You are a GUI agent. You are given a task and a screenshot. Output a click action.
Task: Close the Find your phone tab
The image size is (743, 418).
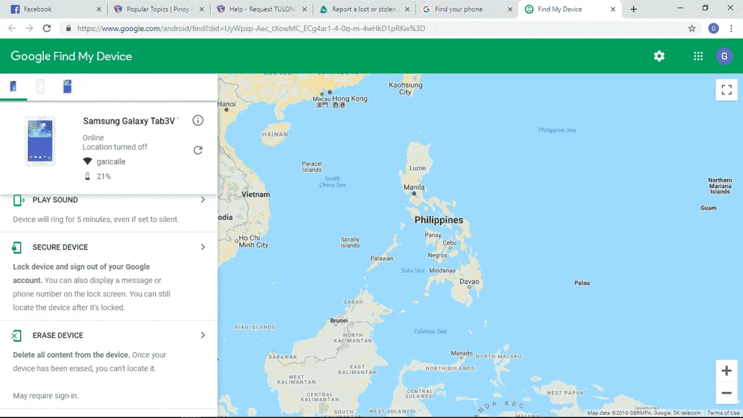[x=510, y=9]
